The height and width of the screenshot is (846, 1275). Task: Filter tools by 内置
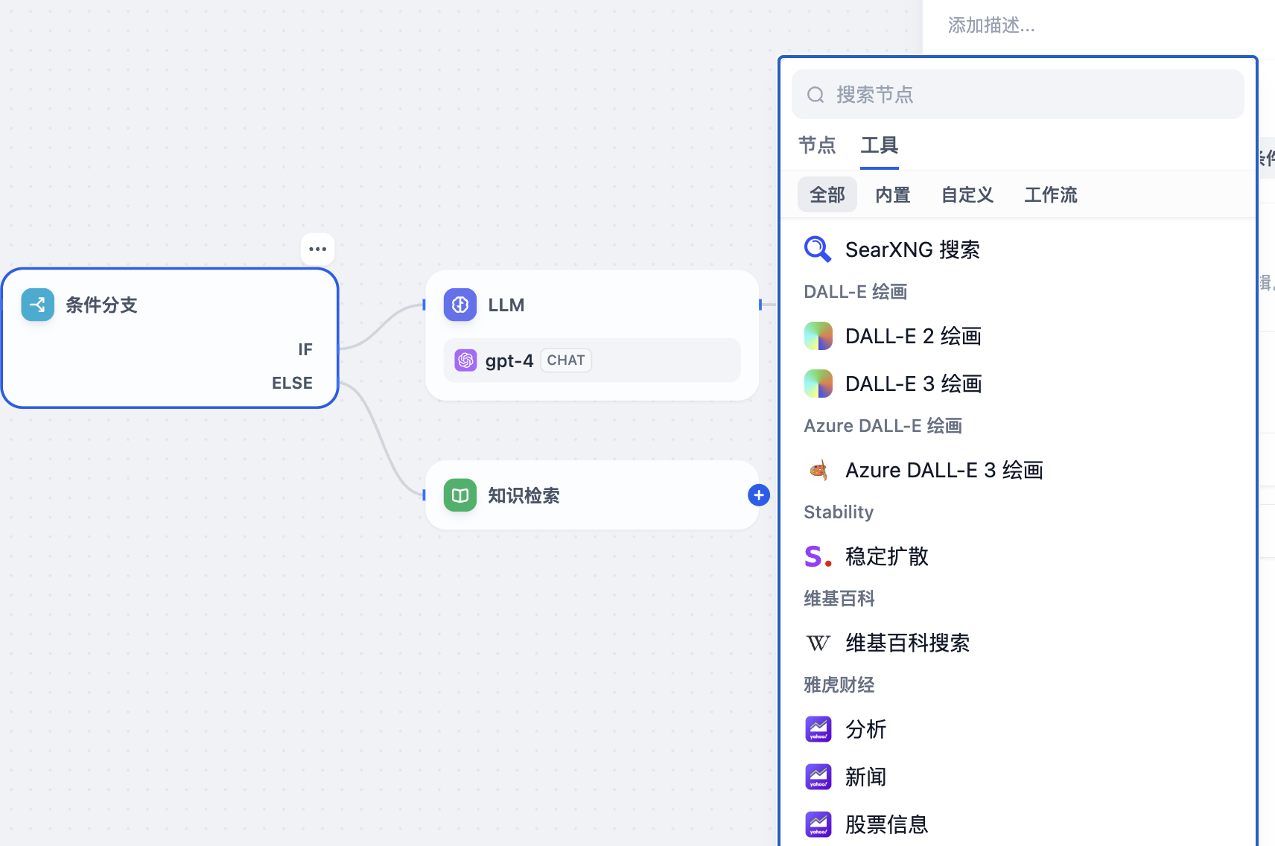(892, 195)
